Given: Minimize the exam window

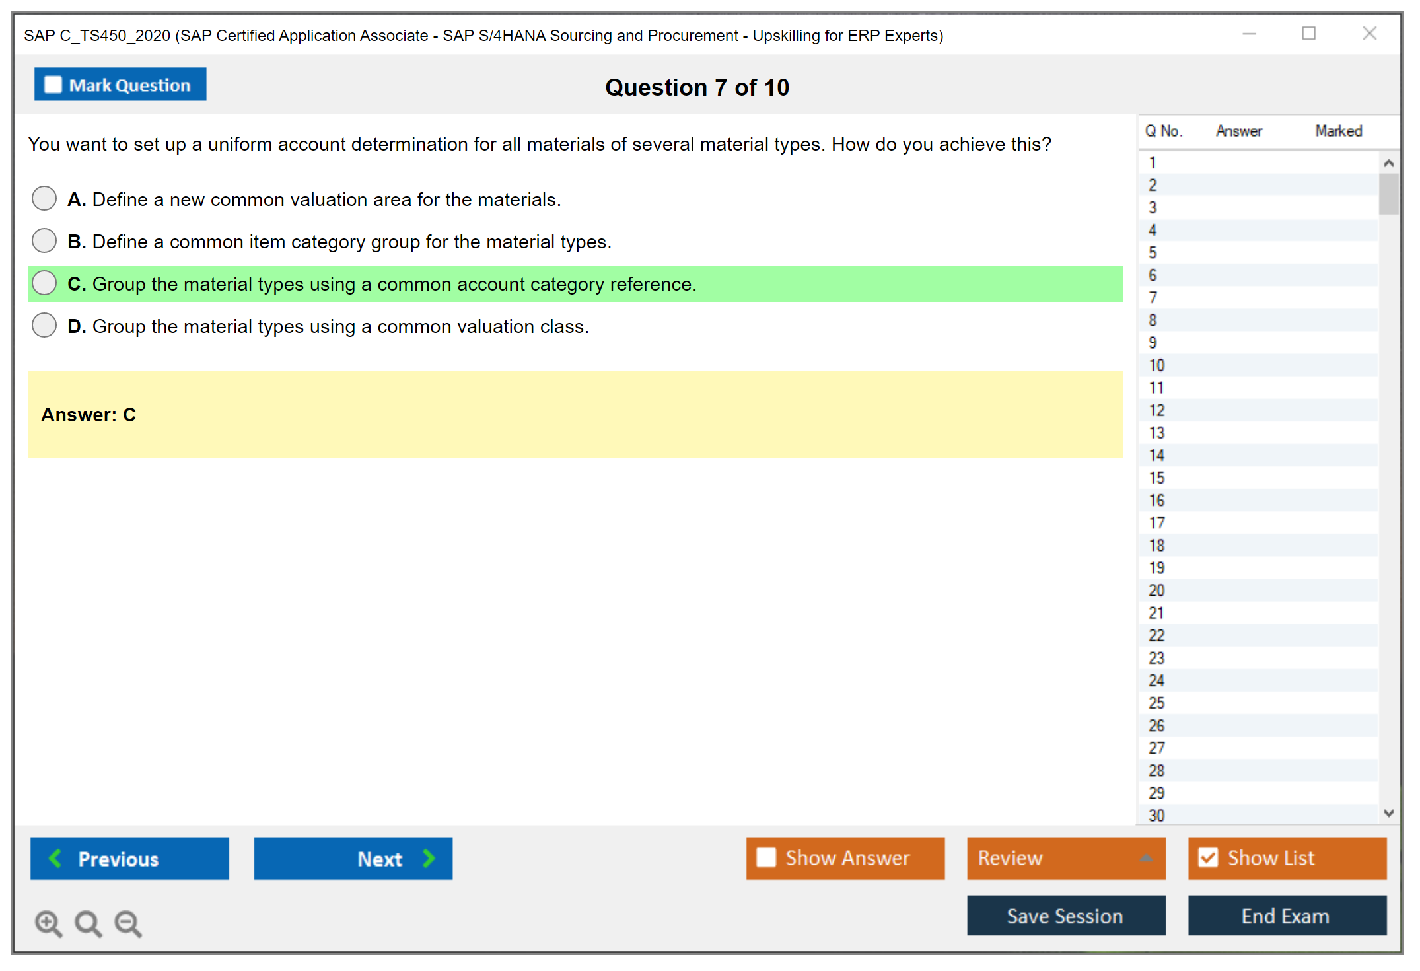Looking at the screenshot, I should [x=1249, y=34].
